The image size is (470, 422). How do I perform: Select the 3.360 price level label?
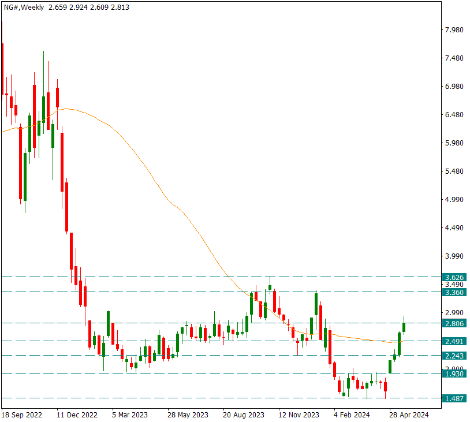454,292
